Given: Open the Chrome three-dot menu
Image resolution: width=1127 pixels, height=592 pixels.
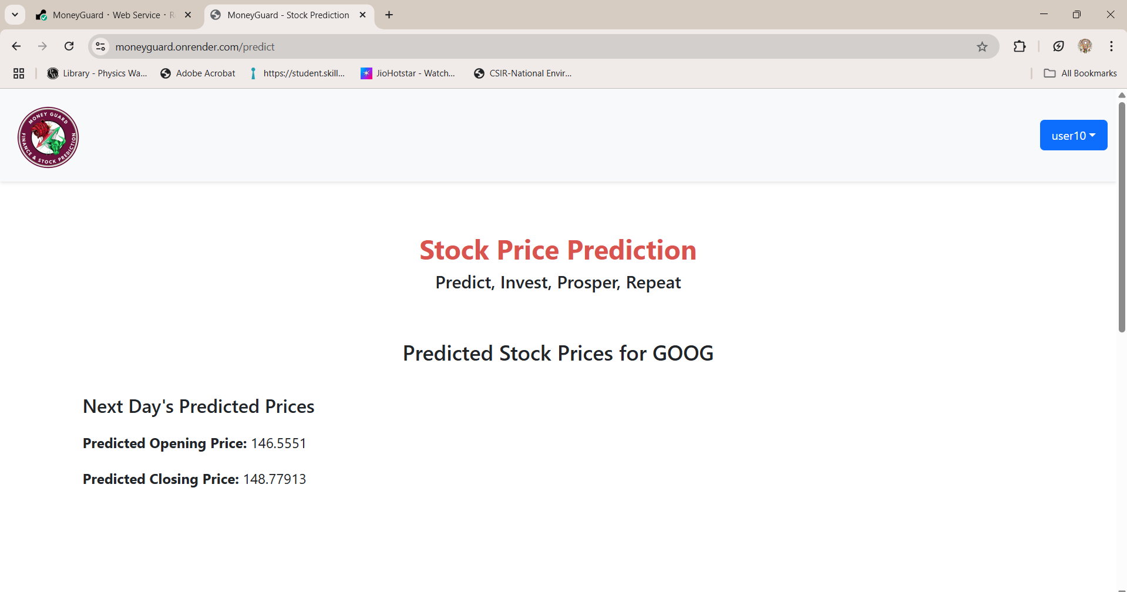Looking at the screenshot, I should click(x=1111, y=46).
